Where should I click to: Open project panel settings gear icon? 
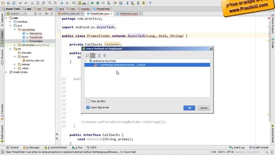pos(46,13)
